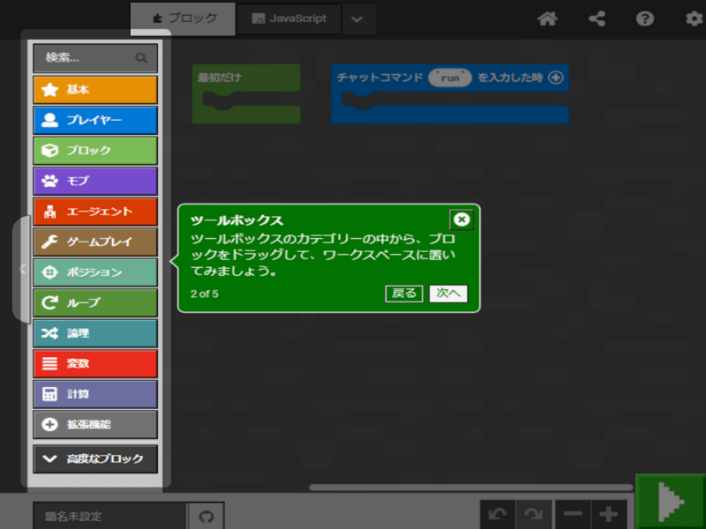Open the Help question mark icon
706x529 pixels.
click(645, 19)
